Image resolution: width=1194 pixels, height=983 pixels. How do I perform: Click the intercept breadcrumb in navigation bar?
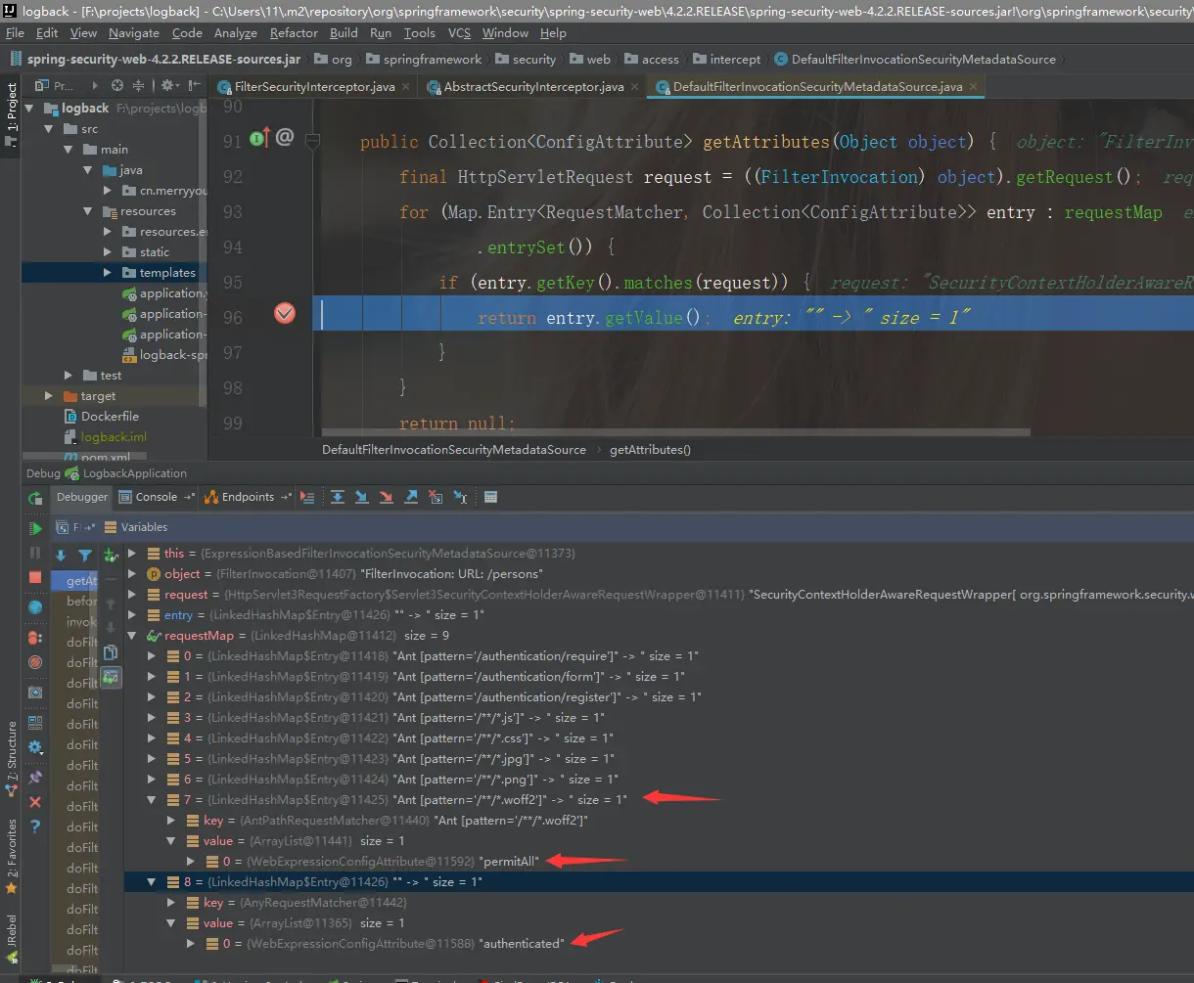(734, 60)
